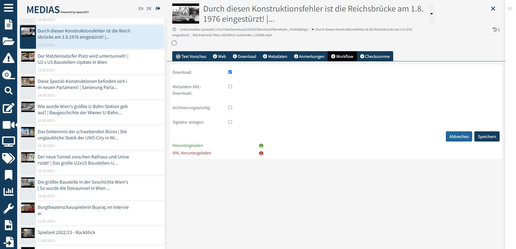Uncheck the Download checkbox

point(230,72)
